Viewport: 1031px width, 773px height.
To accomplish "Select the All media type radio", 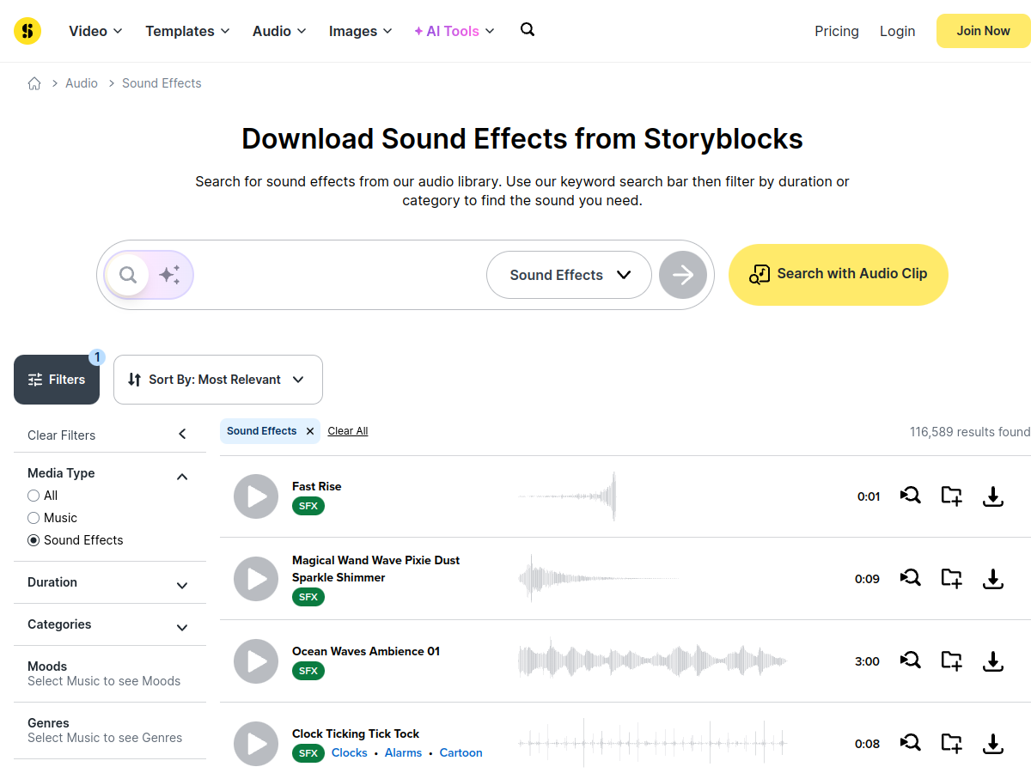I will point(34,496).
